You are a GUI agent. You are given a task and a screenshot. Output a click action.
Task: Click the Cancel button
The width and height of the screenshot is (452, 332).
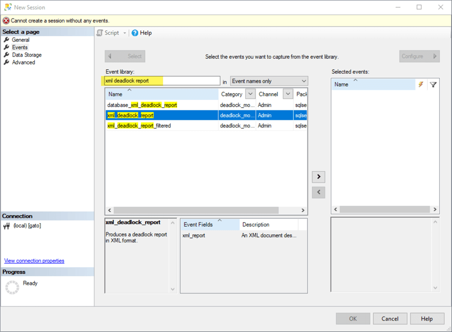390,318
